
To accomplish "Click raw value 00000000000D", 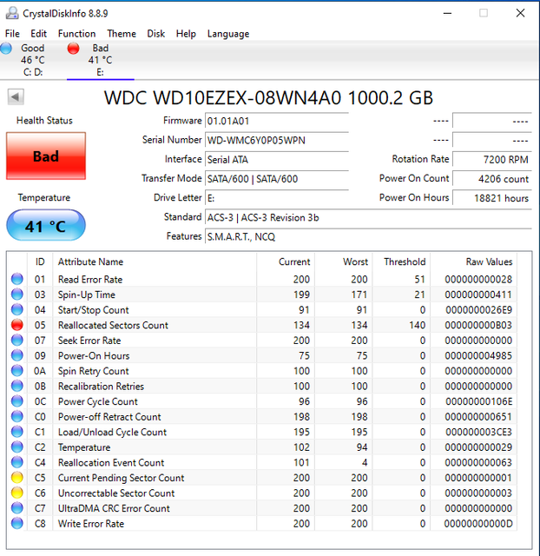I will 478,524.
